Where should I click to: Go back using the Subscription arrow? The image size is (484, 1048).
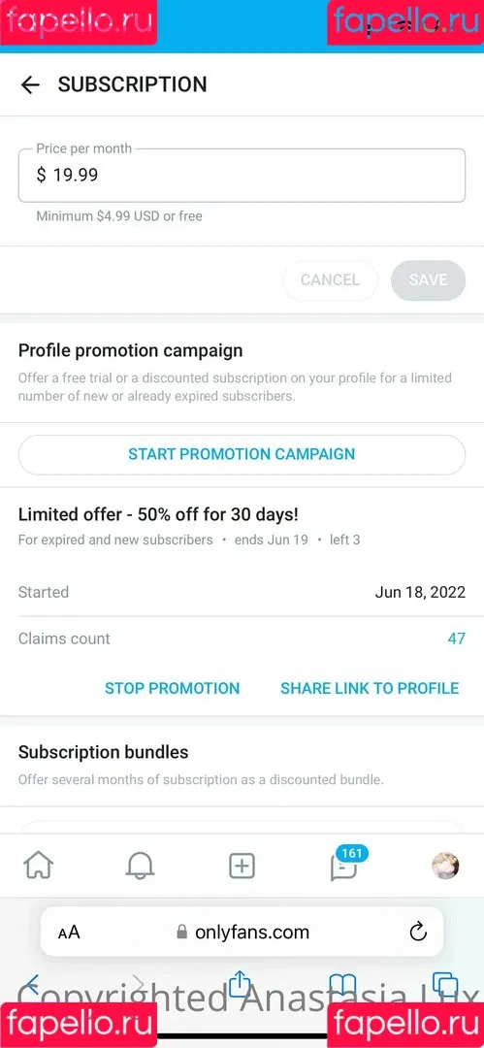[30, 84]
